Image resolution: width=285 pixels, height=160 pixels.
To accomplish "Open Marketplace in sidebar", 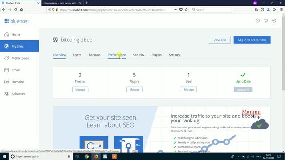I will click(20, 58).
